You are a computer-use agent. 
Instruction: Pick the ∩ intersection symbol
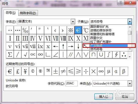click(x=93, y=54)
